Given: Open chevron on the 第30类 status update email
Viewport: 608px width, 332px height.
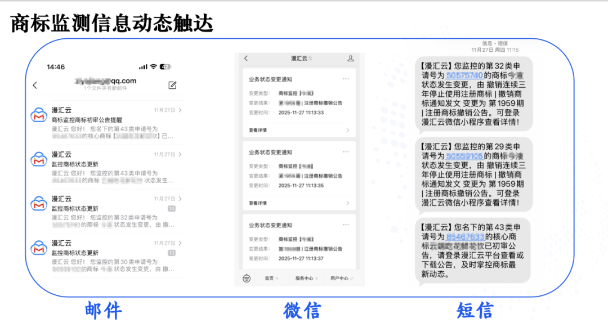Looking at the screenshot, I should (x=180, y=243).
